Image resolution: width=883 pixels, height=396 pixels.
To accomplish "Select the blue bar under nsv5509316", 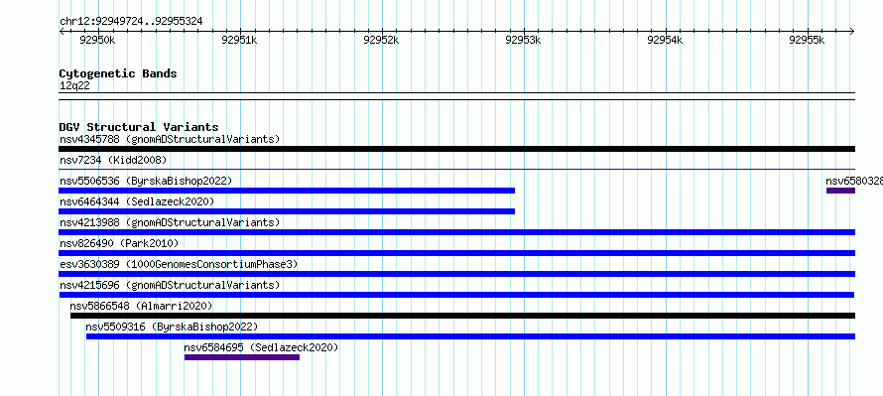I will click(470, 336).
